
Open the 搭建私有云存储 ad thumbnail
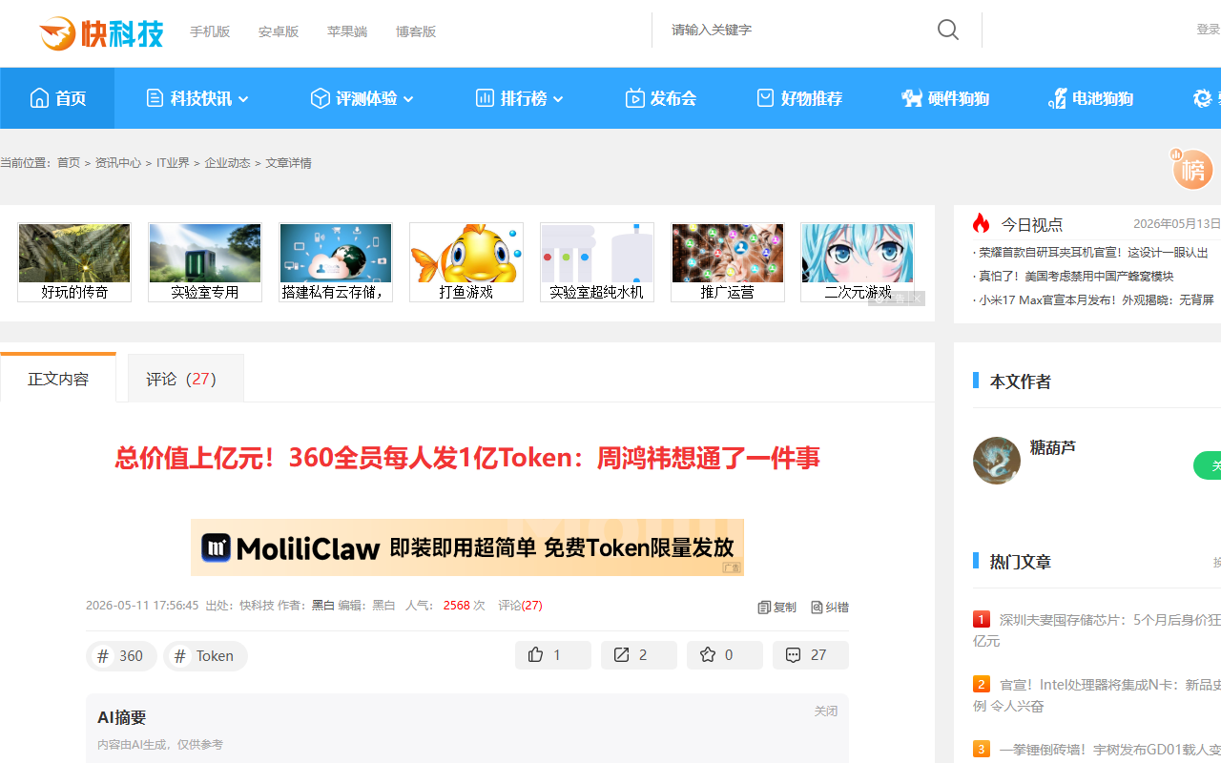point(336,262)
